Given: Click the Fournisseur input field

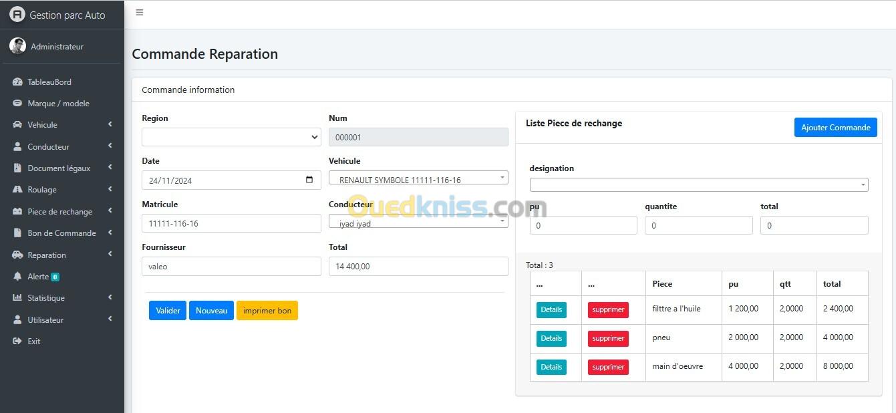Looking at the screenshot, I should pos(231,267).
